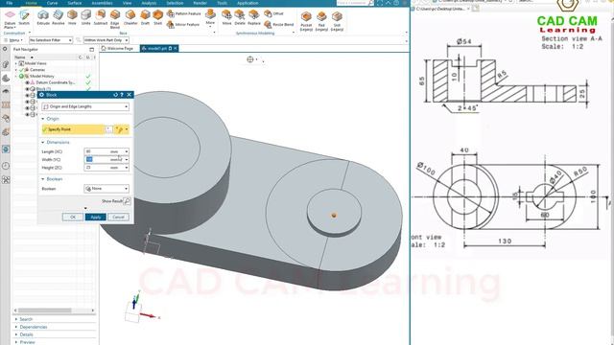Click the Subtract boolean tool
The image size is (614, 345).
[x=100, y=18]
